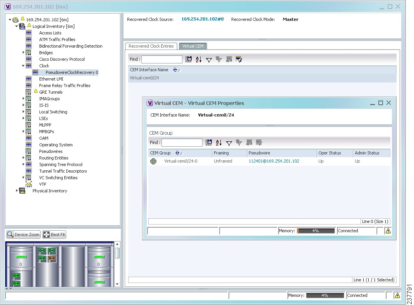This screenshot has width=414, height=305.
Task: Click the Filter funnel icon in CEM Group toolbar
Action: (229, 143)
